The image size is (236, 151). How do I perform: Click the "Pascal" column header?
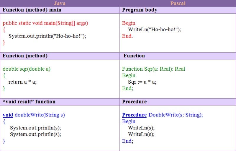click(178, 3)
